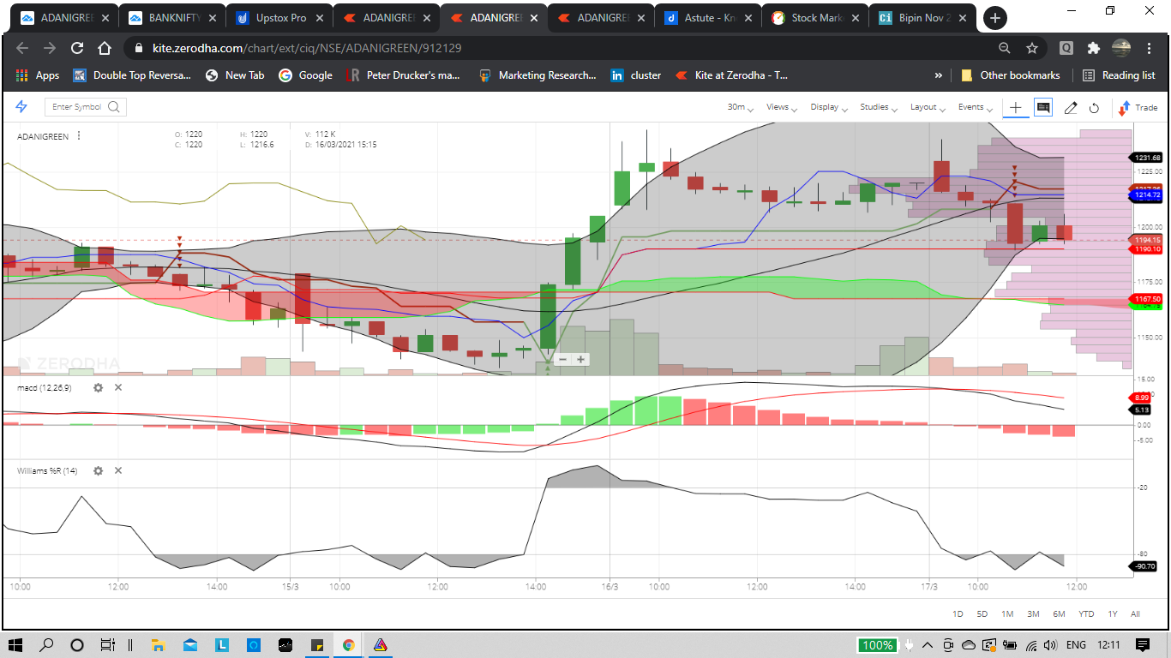The image size is (1171, 658).
Task: Open the Other bookmarks folder
Action: tap(1011, 75)
